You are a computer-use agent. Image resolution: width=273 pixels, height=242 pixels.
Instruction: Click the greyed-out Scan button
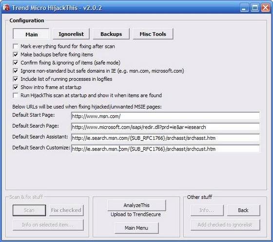[x=29, y=210]
